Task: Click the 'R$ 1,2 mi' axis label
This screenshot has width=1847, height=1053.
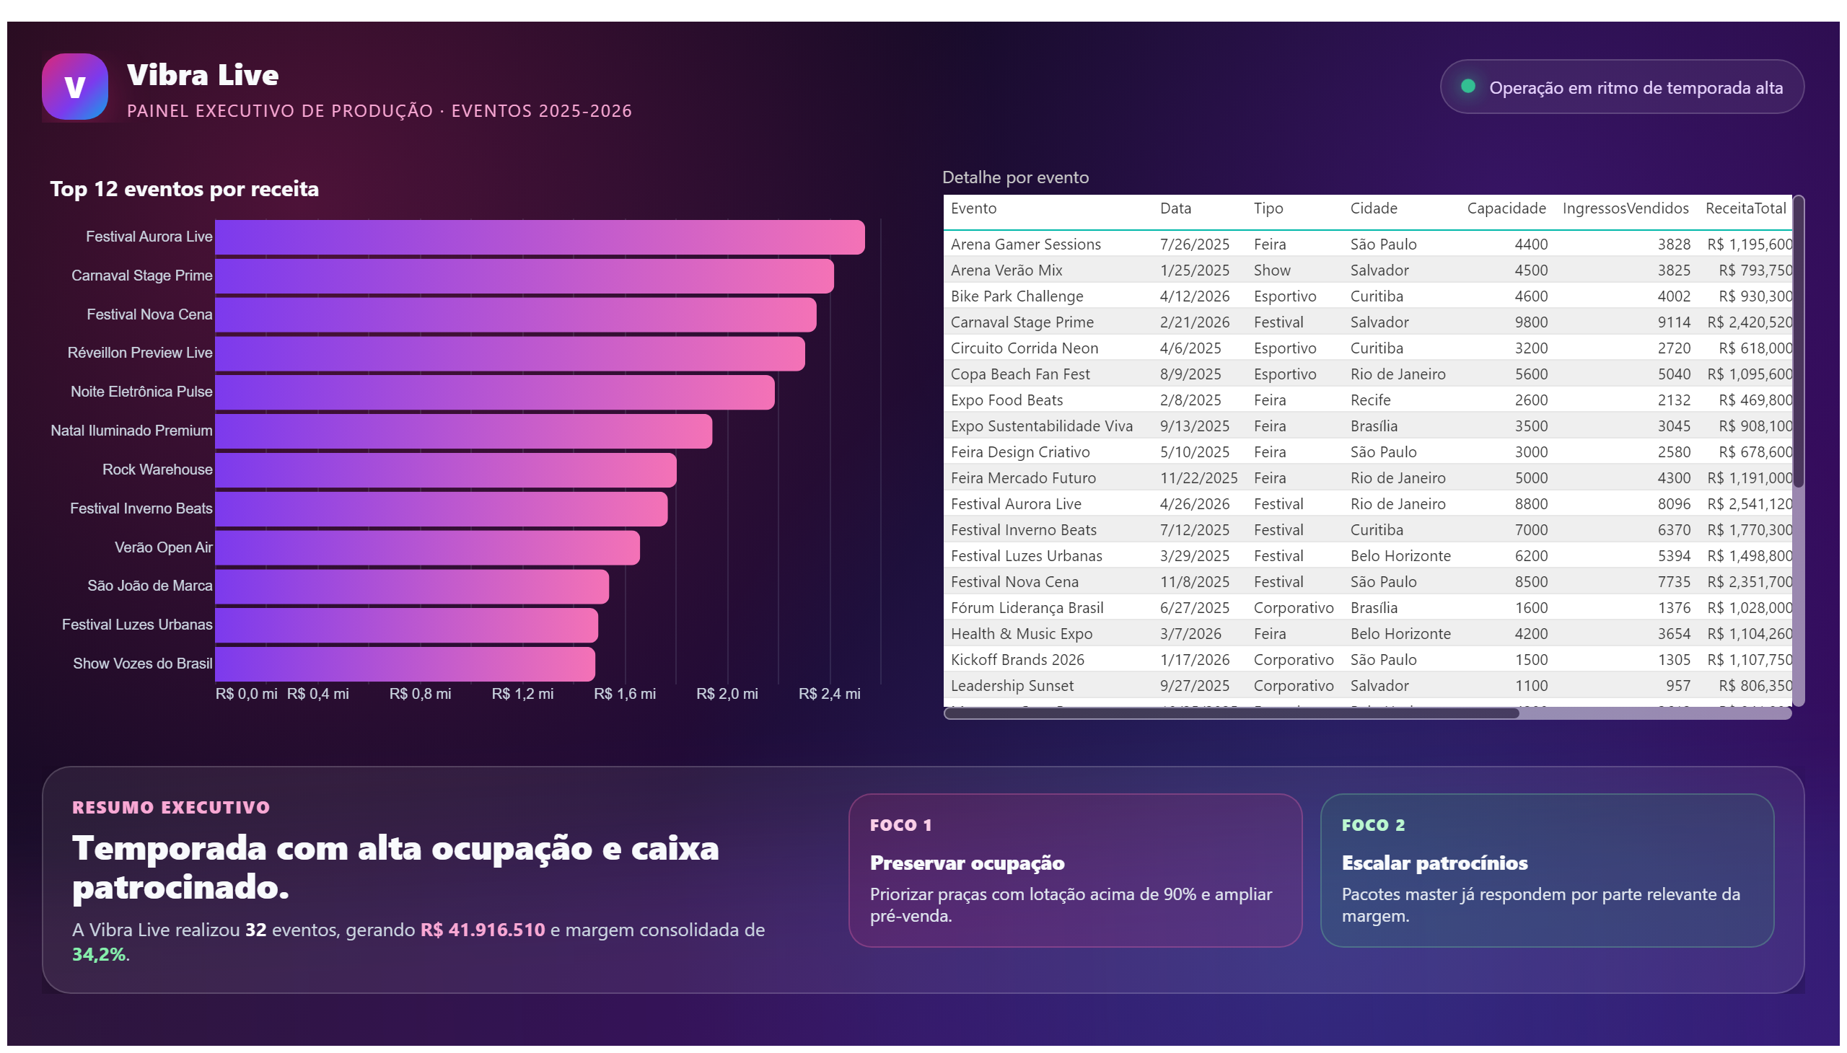Action: pyautogui.click(x=522, y=695)
